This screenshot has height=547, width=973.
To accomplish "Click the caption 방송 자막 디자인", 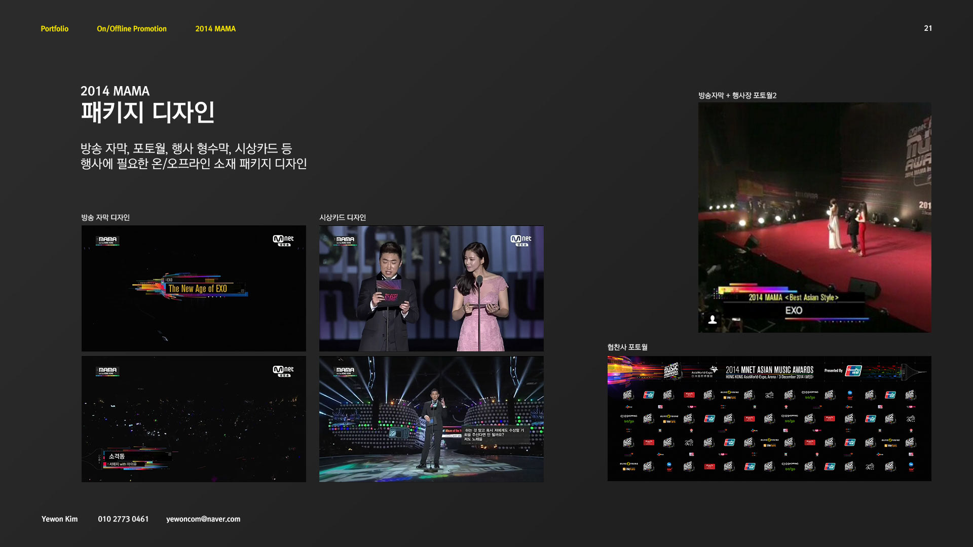I will tap(105, 217).
